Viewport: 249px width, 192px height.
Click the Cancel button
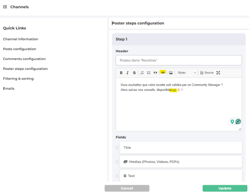[x=127, y=188]
